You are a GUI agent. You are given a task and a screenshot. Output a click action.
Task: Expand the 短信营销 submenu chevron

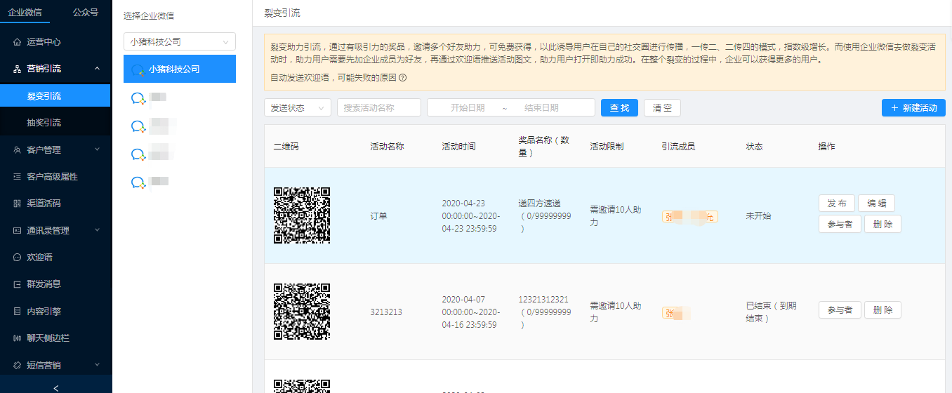(97, 365)
